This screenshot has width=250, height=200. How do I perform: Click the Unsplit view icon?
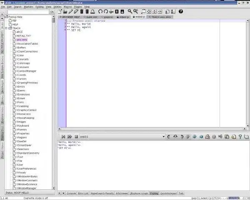149,12
